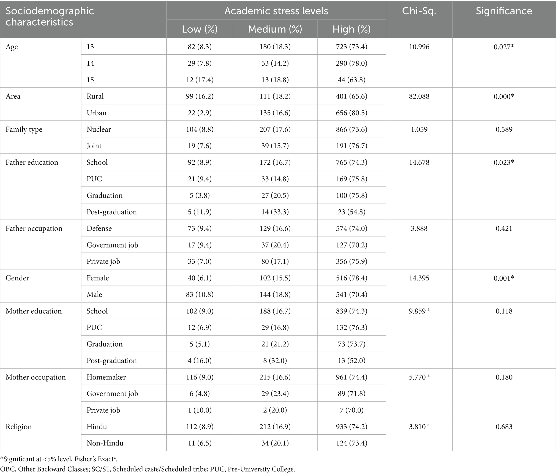Click the 'Medium (%)' sub-header
556x475 pixels.
point(275,29)
